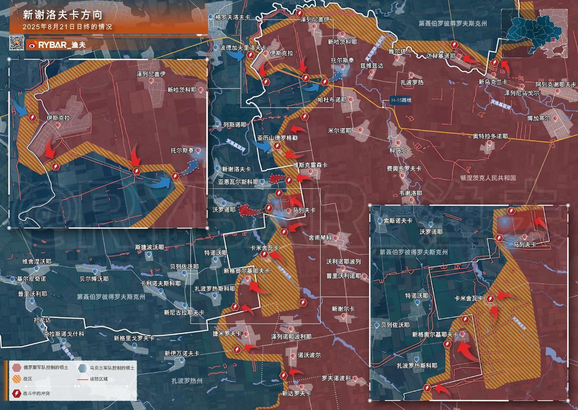
Task: Click the 维斯克雷森卡 label
Action: (x=310, y=165)
